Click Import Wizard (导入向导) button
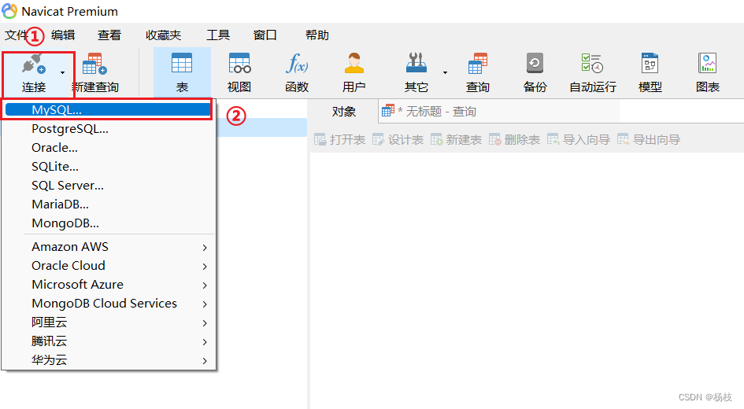The image size is (744, 409). (579, 140)
